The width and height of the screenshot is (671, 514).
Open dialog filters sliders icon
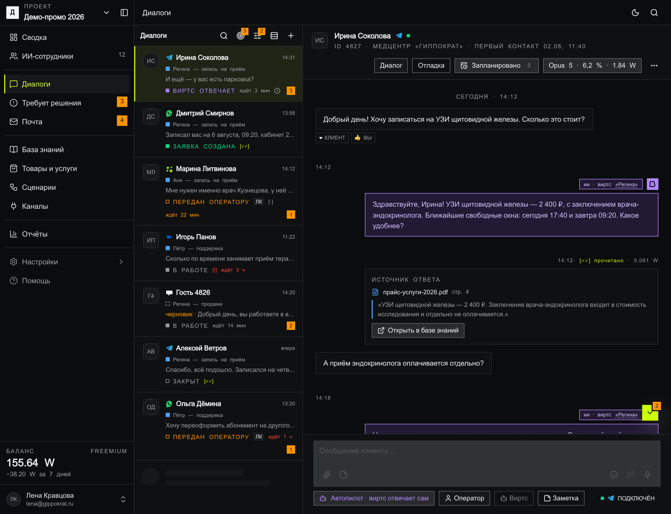click(257, 36)
